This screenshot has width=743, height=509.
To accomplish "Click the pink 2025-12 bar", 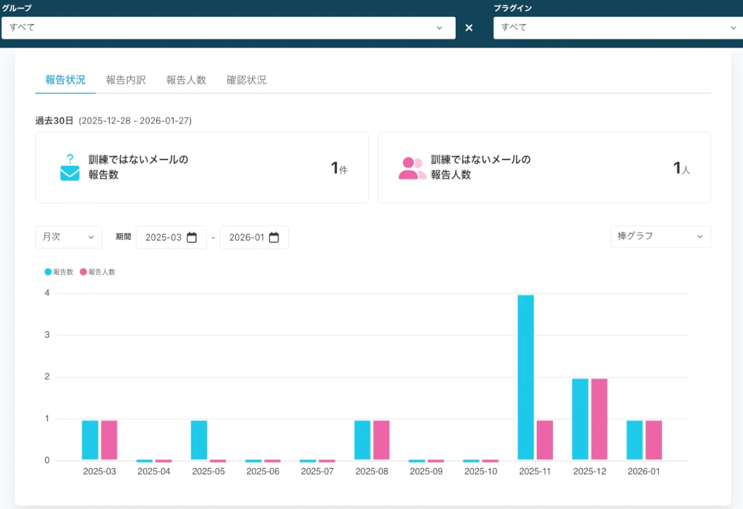I will click(599, 419).
